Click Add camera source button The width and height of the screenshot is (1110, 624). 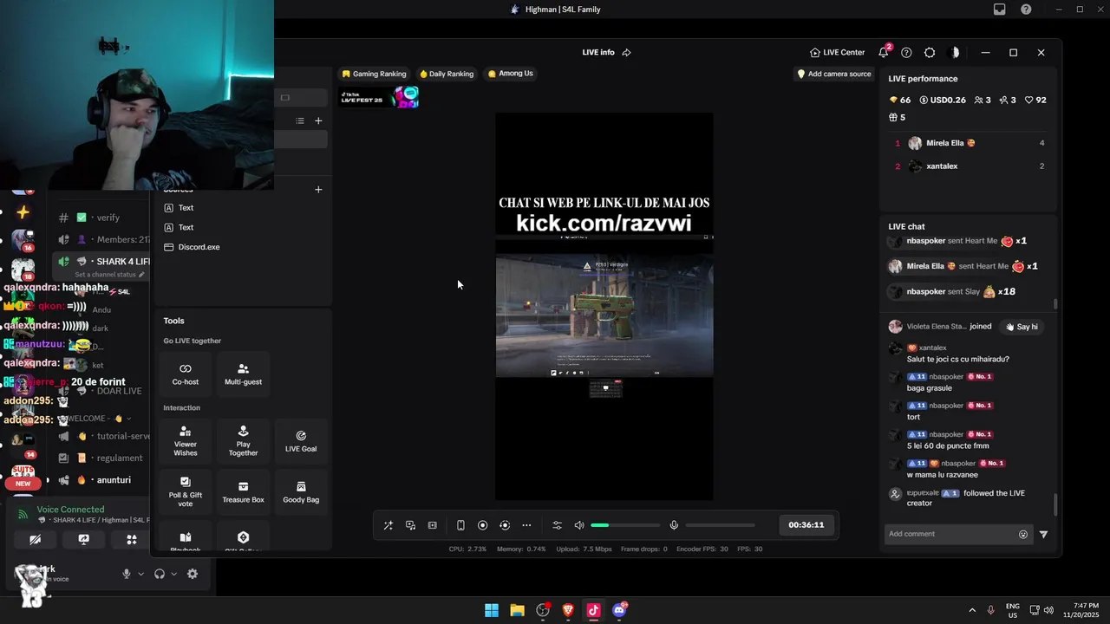pyautogui.click(x=834, y=74)
